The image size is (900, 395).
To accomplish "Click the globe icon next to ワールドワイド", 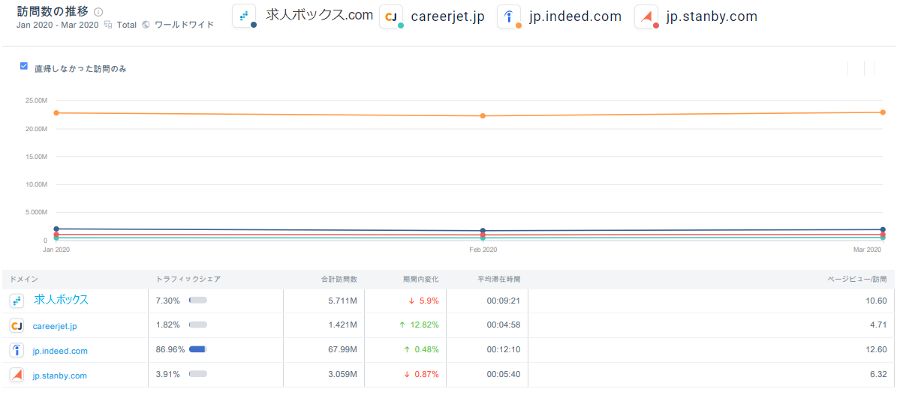I will click(x=145, y=25).
